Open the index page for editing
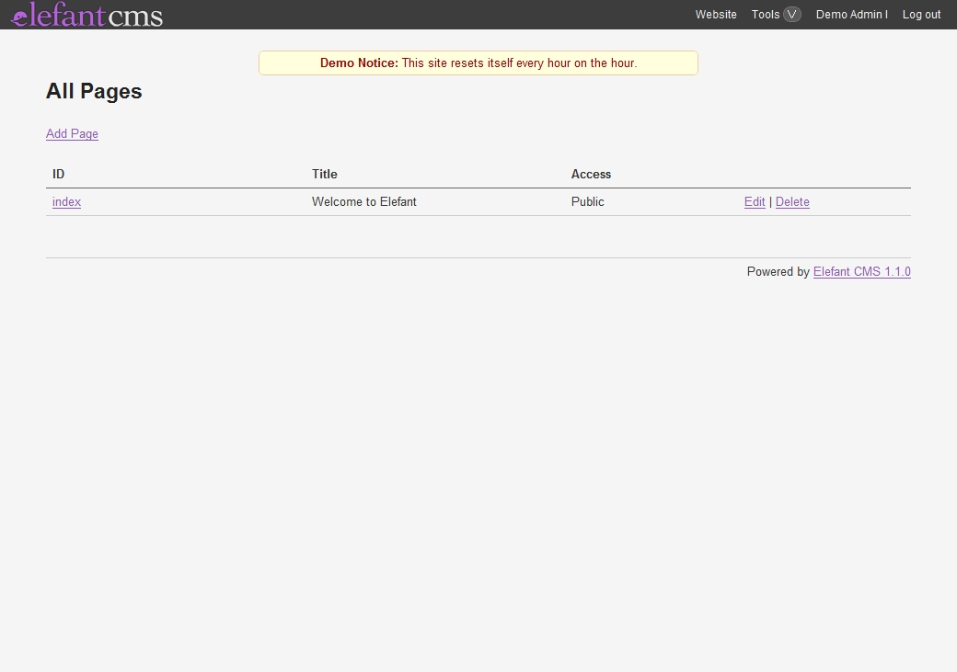The width and height of the screenshot is (957, 672). click(x=65, y=201)
